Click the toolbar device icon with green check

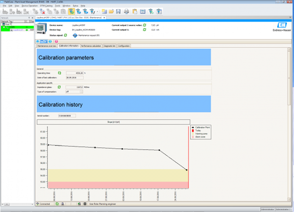(151, 11)
